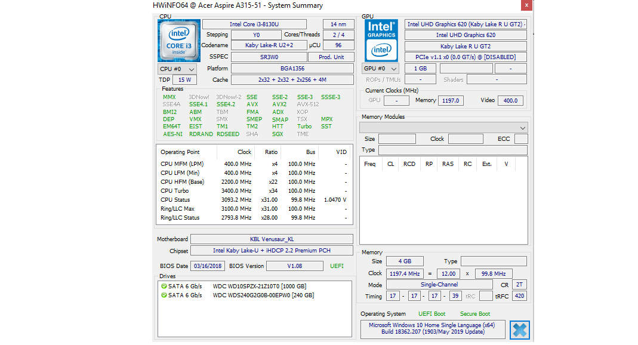Screen dimensions: 638x345
Task: Click the BIOS Version value V1.08
Action: [295, 266]
